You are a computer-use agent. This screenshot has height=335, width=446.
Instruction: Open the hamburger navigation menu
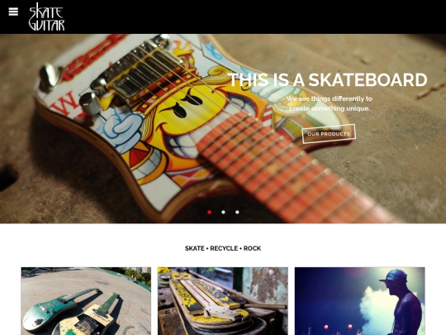pos(13,12)
